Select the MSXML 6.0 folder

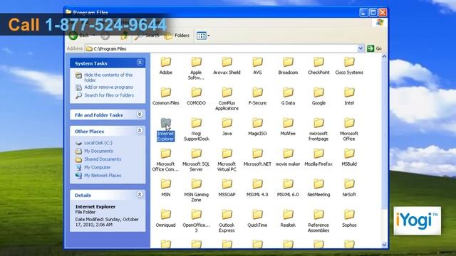[x=288, y=188]
